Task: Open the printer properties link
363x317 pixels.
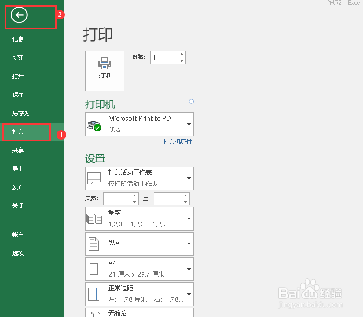Action: click(178, 142)
